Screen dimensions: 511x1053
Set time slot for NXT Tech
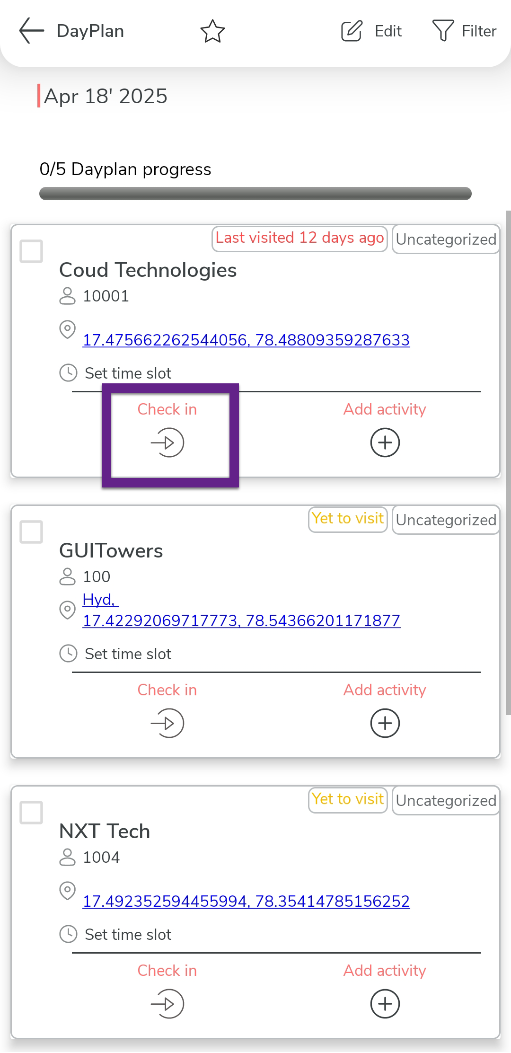(x=128, y=935)
